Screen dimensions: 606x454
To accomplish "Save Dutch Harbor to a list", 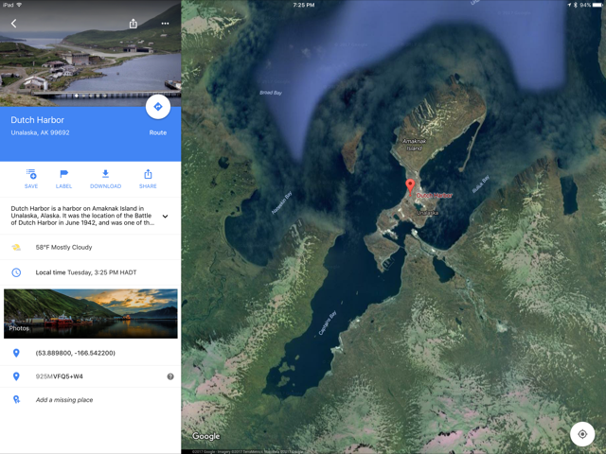I will click(31, 179).
